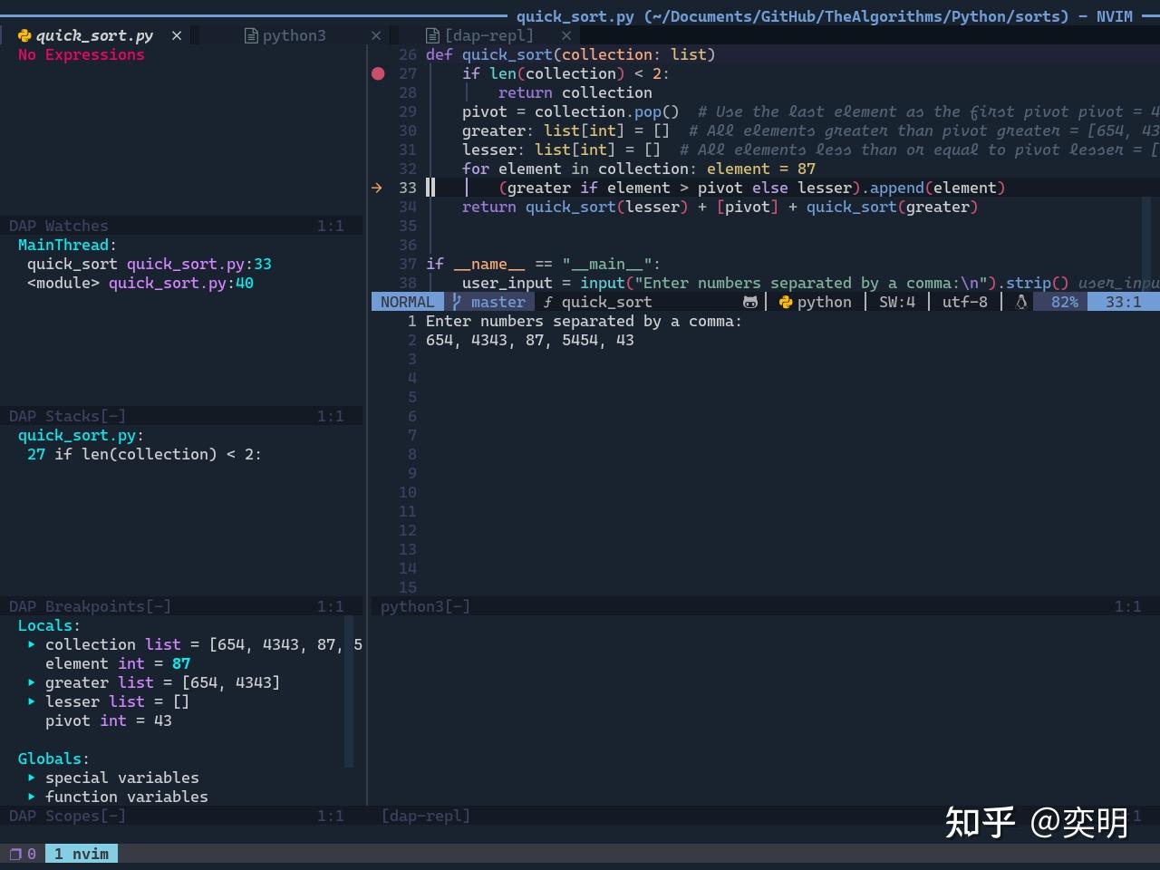
Task: Collapse the DAP Breakpoints[-] panel title
Action: [x=90, y=606]
